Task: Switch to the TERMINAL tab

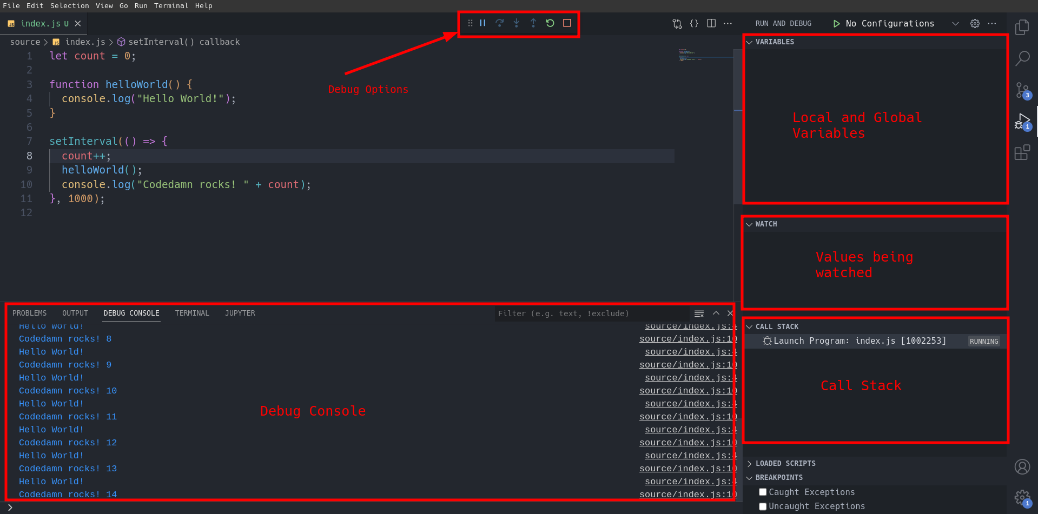Action: (x=192, y=313)
